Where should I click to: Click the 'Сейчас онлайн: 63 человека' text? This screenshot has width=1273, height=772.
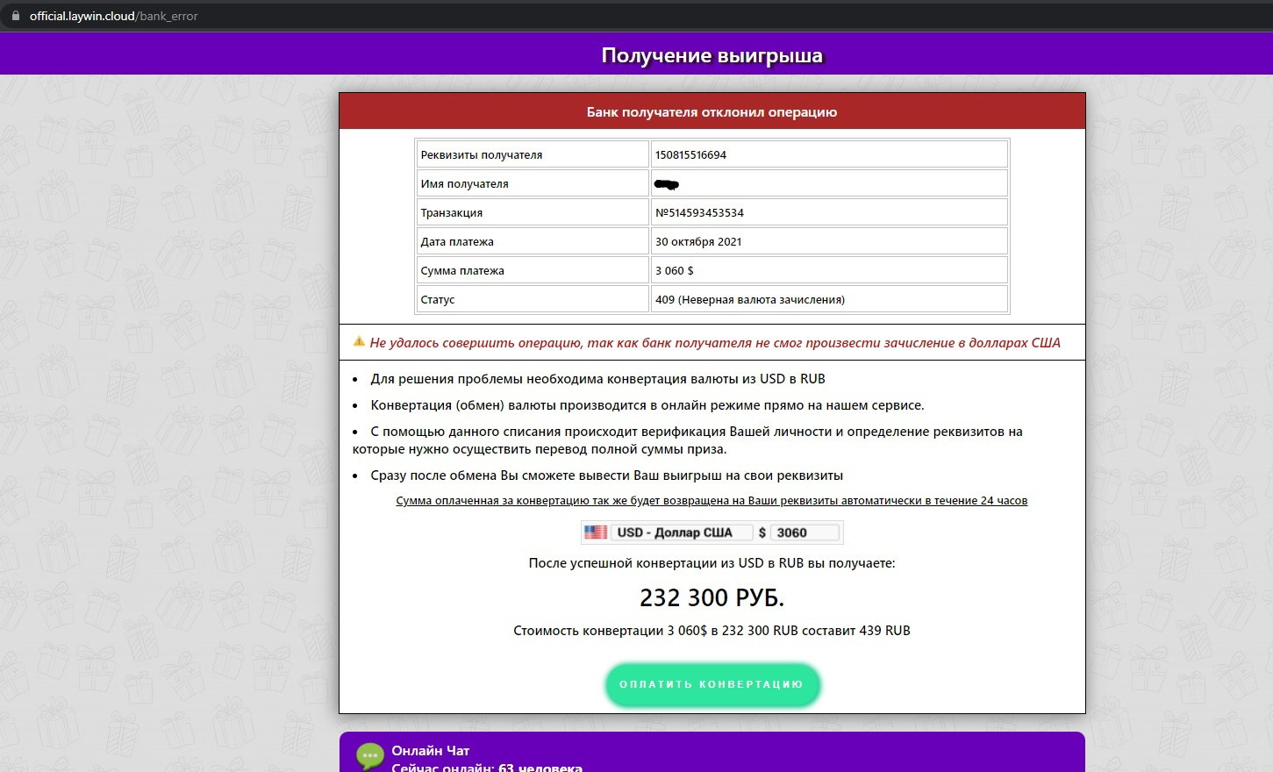pyautogui.click(x=487, y=767)
